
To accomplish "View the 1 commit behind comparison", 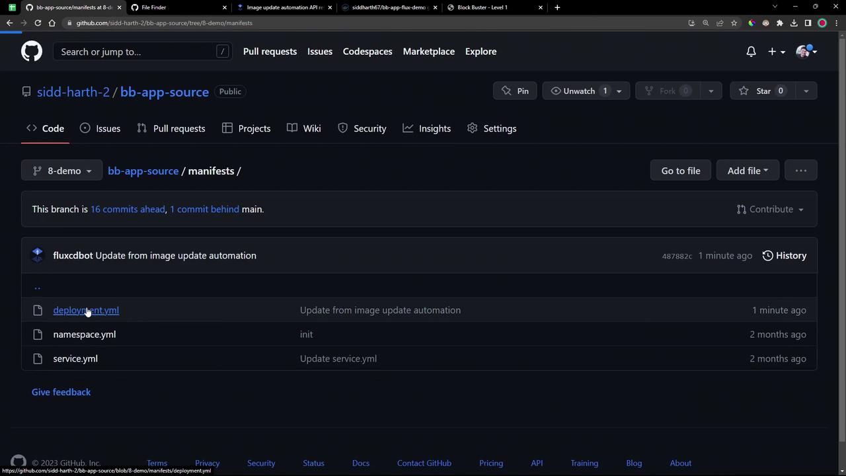I will 204,209.
